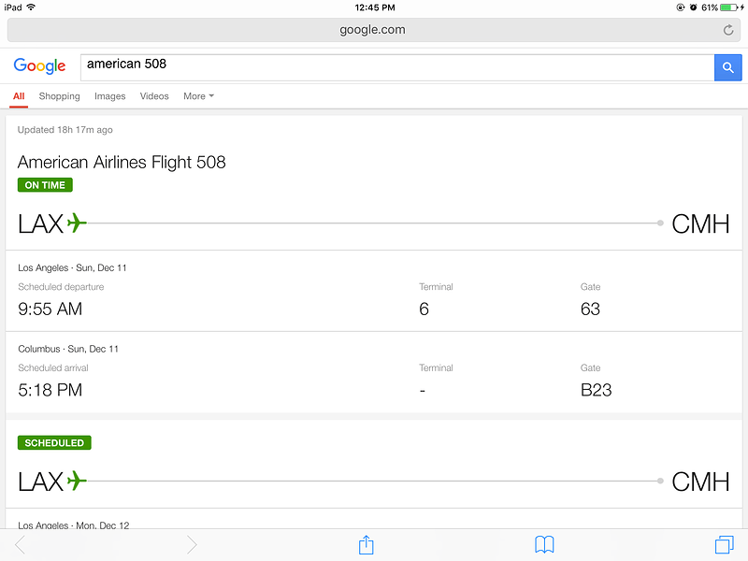Tap the Los Angeles · Mon, Dec 12 line
748x561 pixels.
pyautogui.click(x=74, y=525)
